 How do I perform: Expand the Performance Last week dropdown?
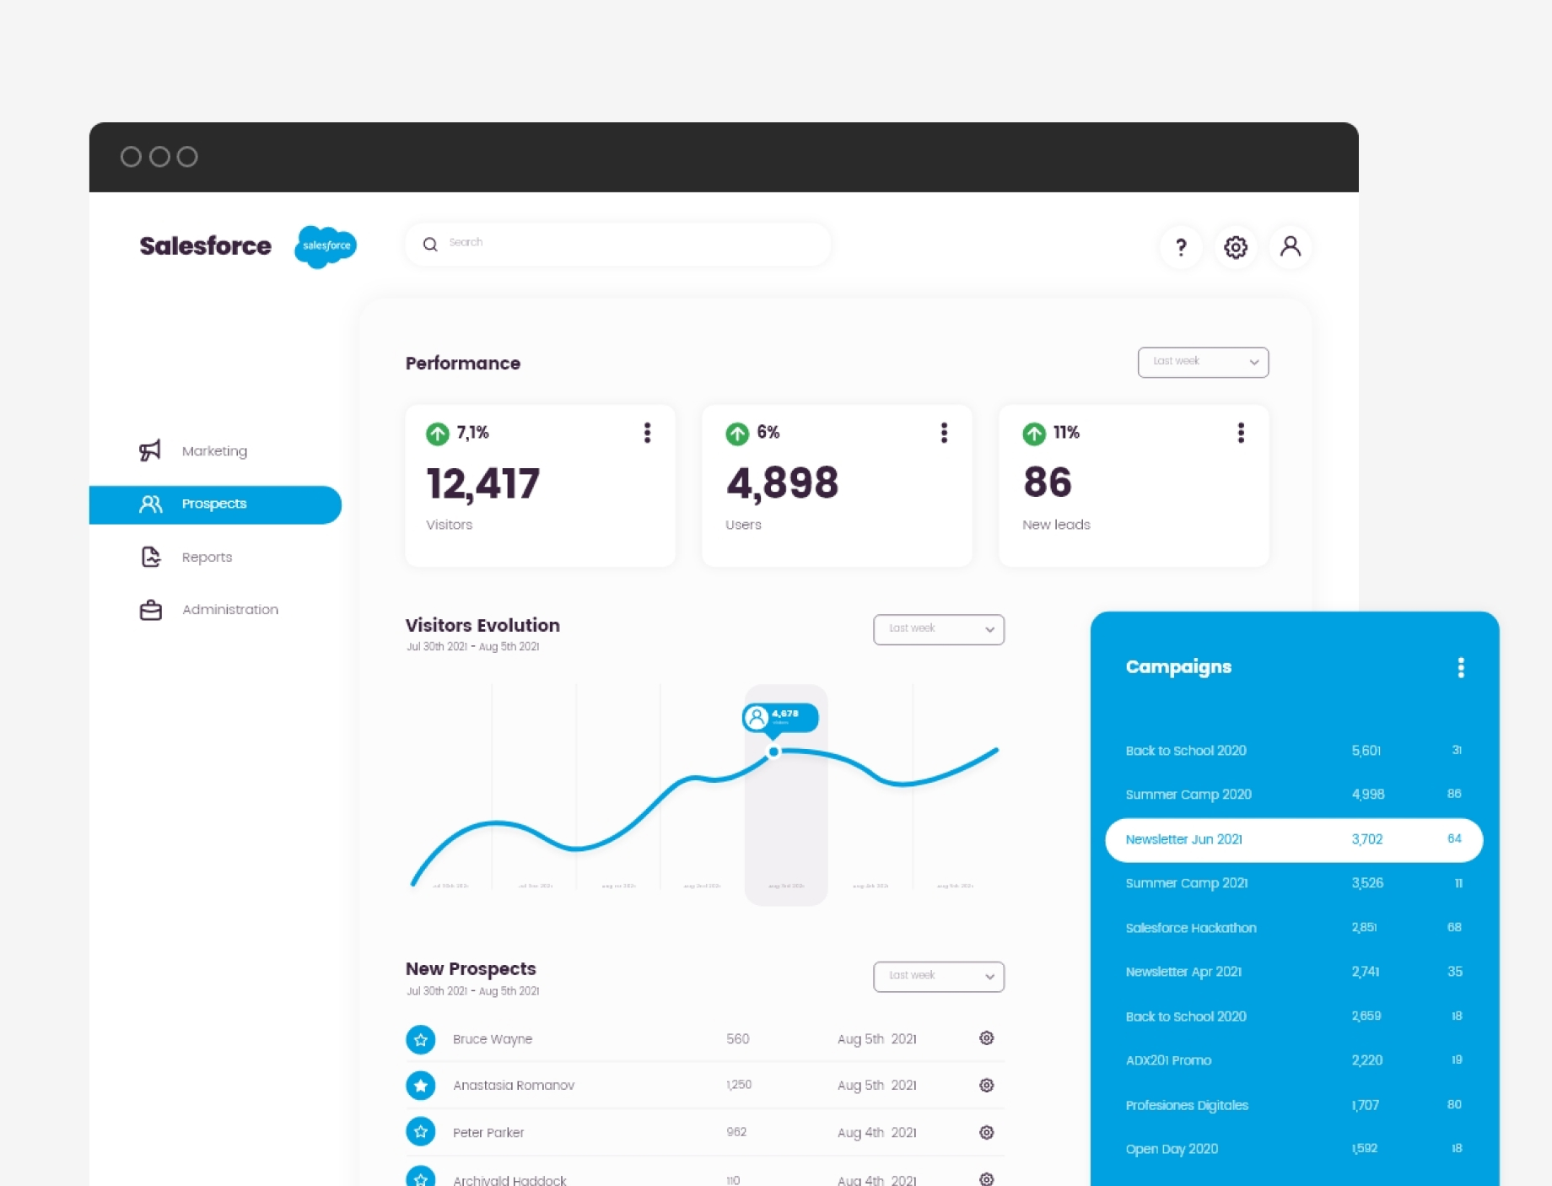tap(1202, 362)
